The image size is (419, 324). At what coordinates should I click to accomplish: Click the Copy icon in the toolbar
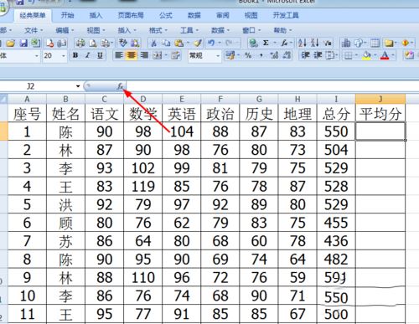[x=167, y=43]
